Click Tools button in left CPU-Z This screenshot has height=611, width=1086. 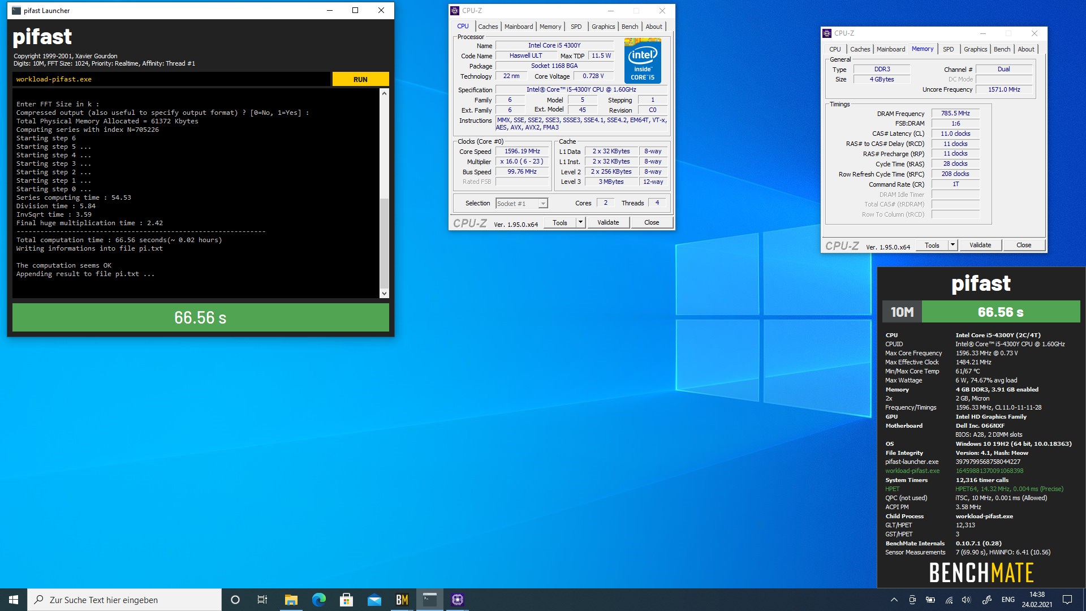coord(560,222)
